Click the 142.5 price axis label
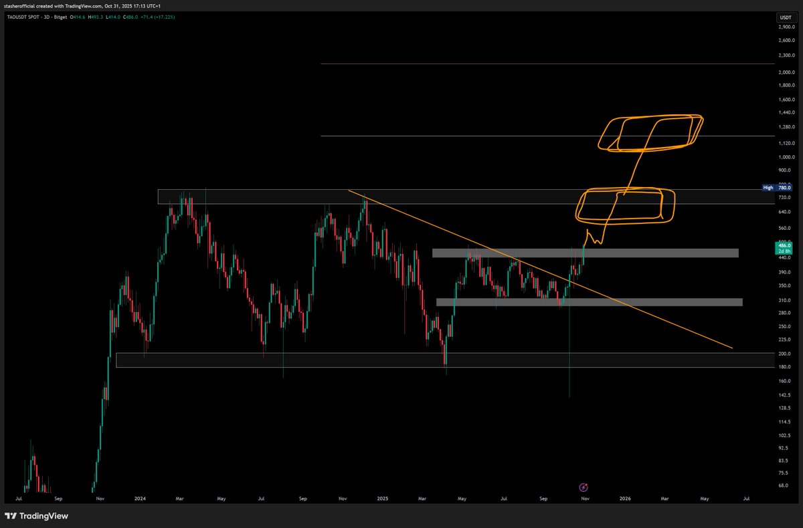This screenshot has width=803, height=528. pyautogui.click(x=786, y=395)
